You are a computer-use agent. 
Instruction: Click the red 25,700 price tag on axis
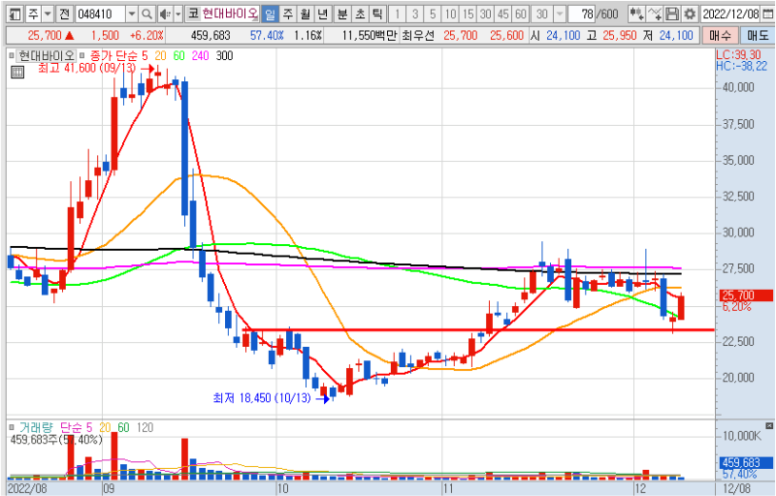pyautogui.click(x=745, y=295)
